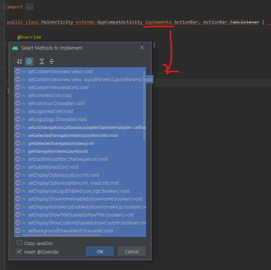Click the horizontal scrollbar of method list
The height and width of the screenshot is (270, 271).
61,235
